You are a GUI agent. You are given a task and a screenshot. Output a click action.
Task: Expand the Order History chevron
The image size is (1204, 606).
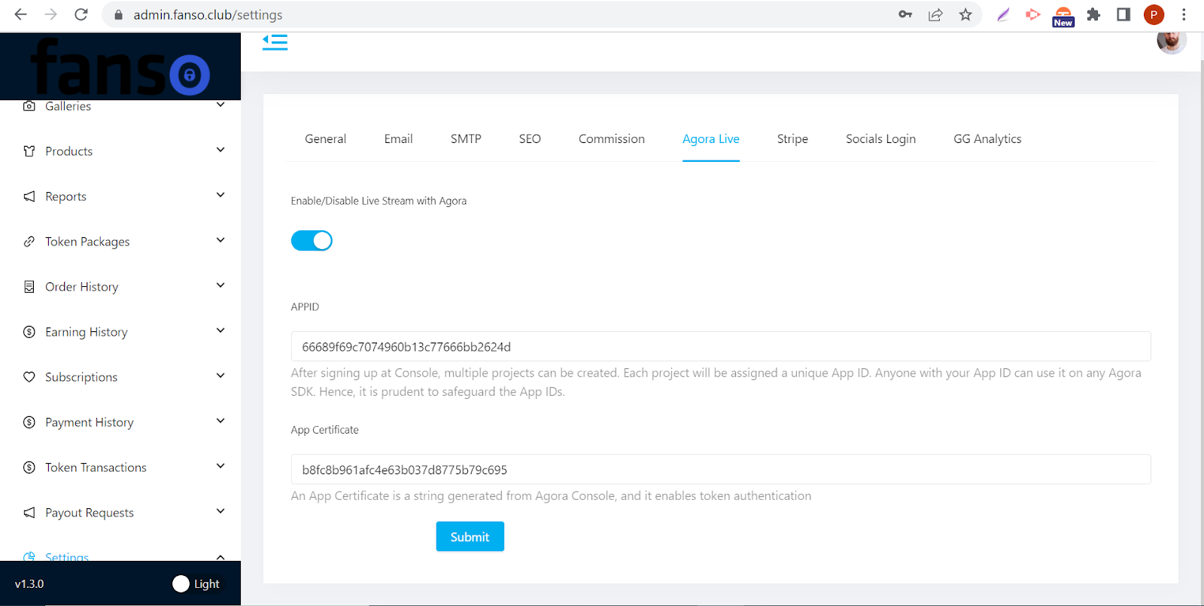(x=220, y=285)
